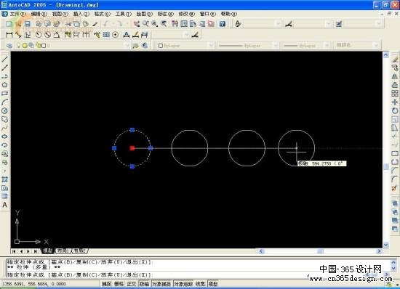Screen dimensions: 400x289
Task: Toggle 对象捕捉 object snap in status bar
Action: pos(161,284)
